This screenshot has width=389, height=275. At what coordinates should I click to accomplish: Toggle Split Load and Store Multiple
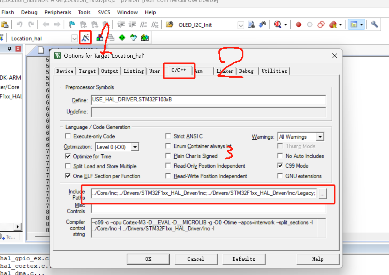[68, 166]
